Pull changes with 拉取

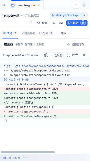pyautogui.click(x=58, y=23)
